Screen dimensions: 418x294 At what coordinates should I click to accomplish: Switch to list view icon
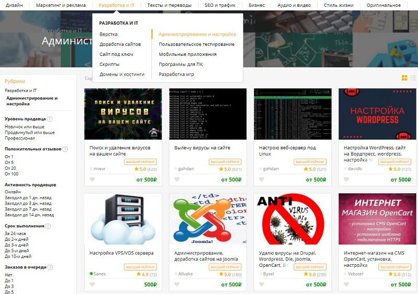[413, 78]
